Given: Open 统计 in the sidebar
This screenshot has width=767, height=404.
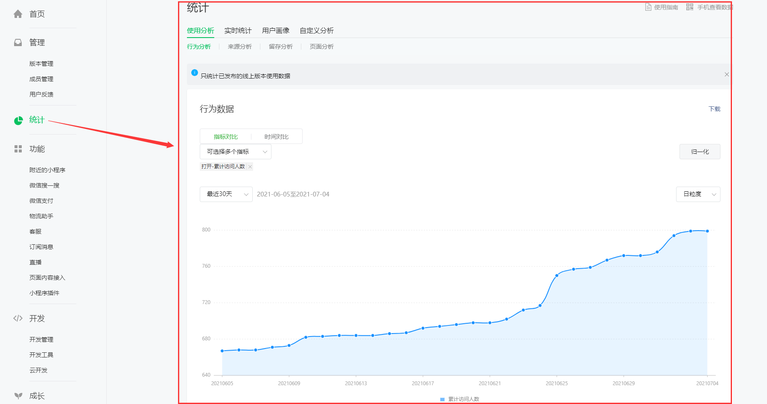Looking at the screenshot, I should (37, 120).
